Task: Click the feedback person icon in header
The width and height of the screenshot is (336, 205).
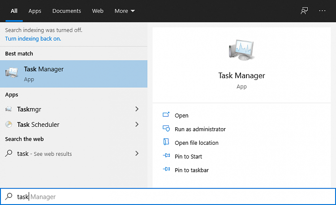Action: pyautogui.click(x=304, y=11)
